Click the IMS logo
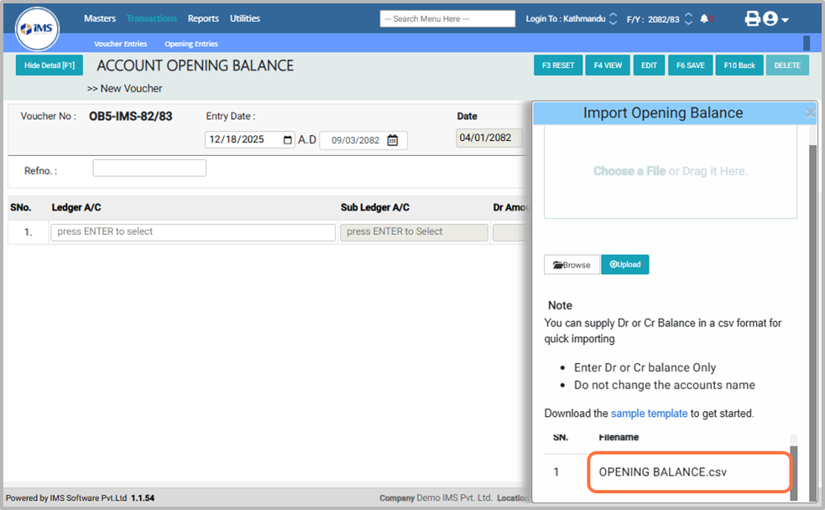825x510 pixels. [x=37, y=28]
